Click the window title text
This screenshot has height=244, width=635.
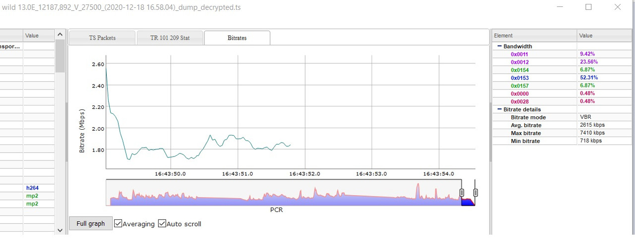121,7
